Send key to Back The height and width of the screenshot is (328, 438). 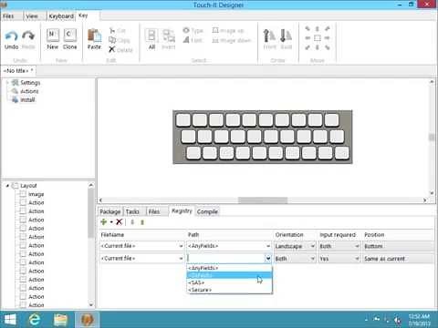pos(286,39)
